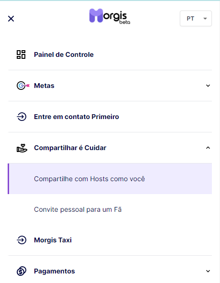Screen dimensions: 220x283
Task: Click the Morgis Taxi arrow icon
Action: click(x=22, y=240)
